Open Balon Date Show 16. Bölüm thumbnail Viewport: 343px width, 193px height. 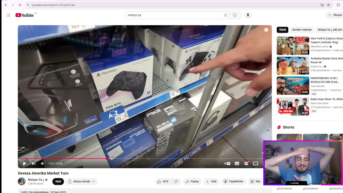(293, 106)
